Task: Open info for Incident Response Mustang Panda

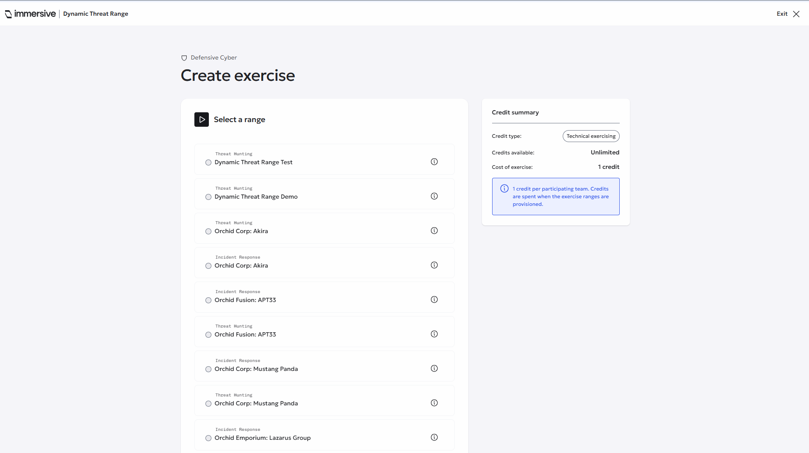Action: [x=434, y=368]
